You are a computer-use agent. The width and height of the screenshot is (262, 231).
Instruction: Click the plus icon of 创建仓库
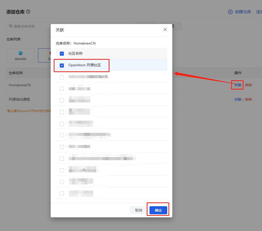230,12
